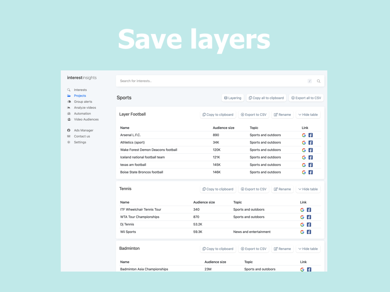Copy Tennis table to clipboard
This screenshot has height=292, width=390.
pyautogui.click(x=218, y=189)
